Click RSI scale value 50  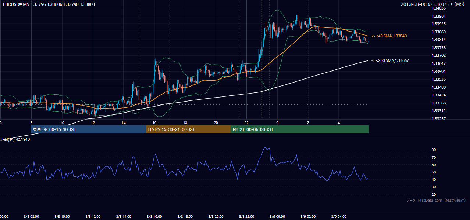[x=434, y=172]
